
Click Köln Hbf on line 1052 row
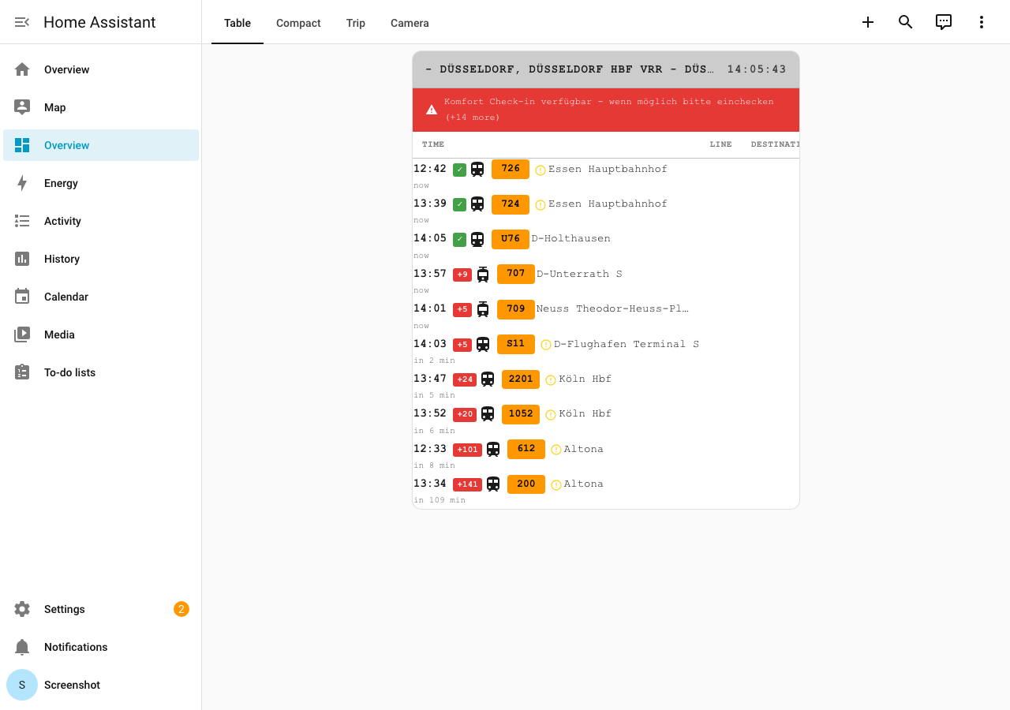click(x=585, y=413)
